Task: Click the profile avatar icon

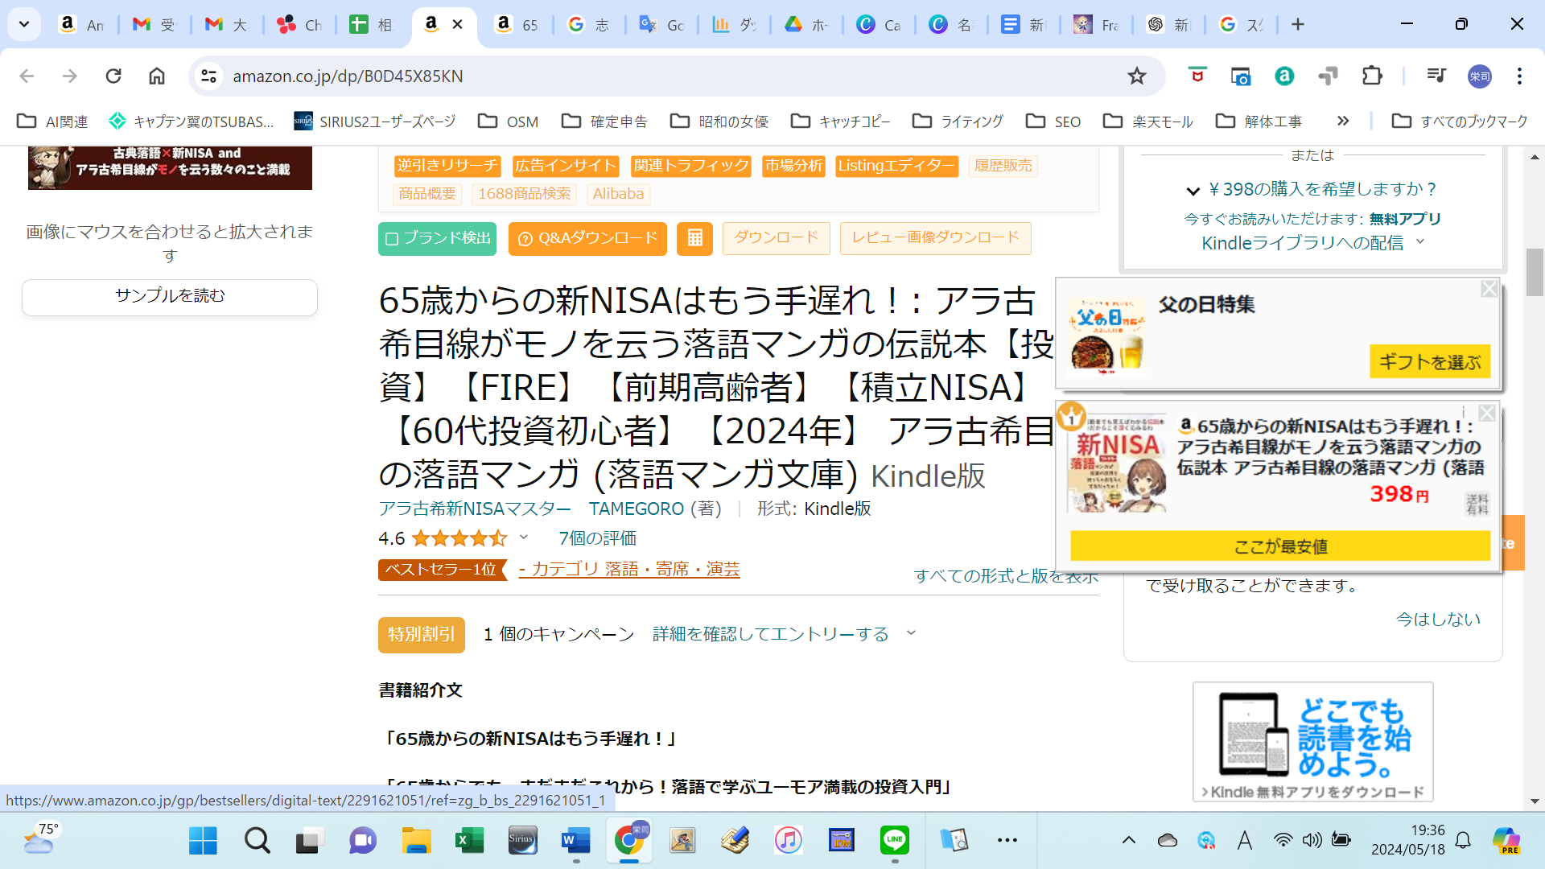Action: pos(1480,76)
